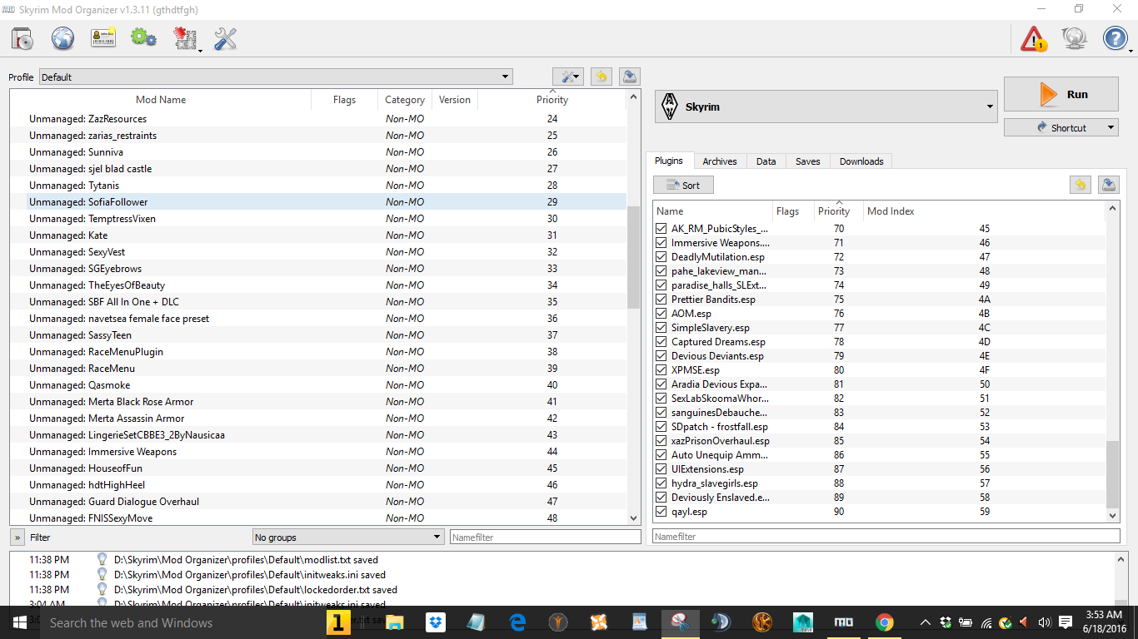Focus the plugin list Namefilter field
1138x639 pixels.
coord(886,537)
